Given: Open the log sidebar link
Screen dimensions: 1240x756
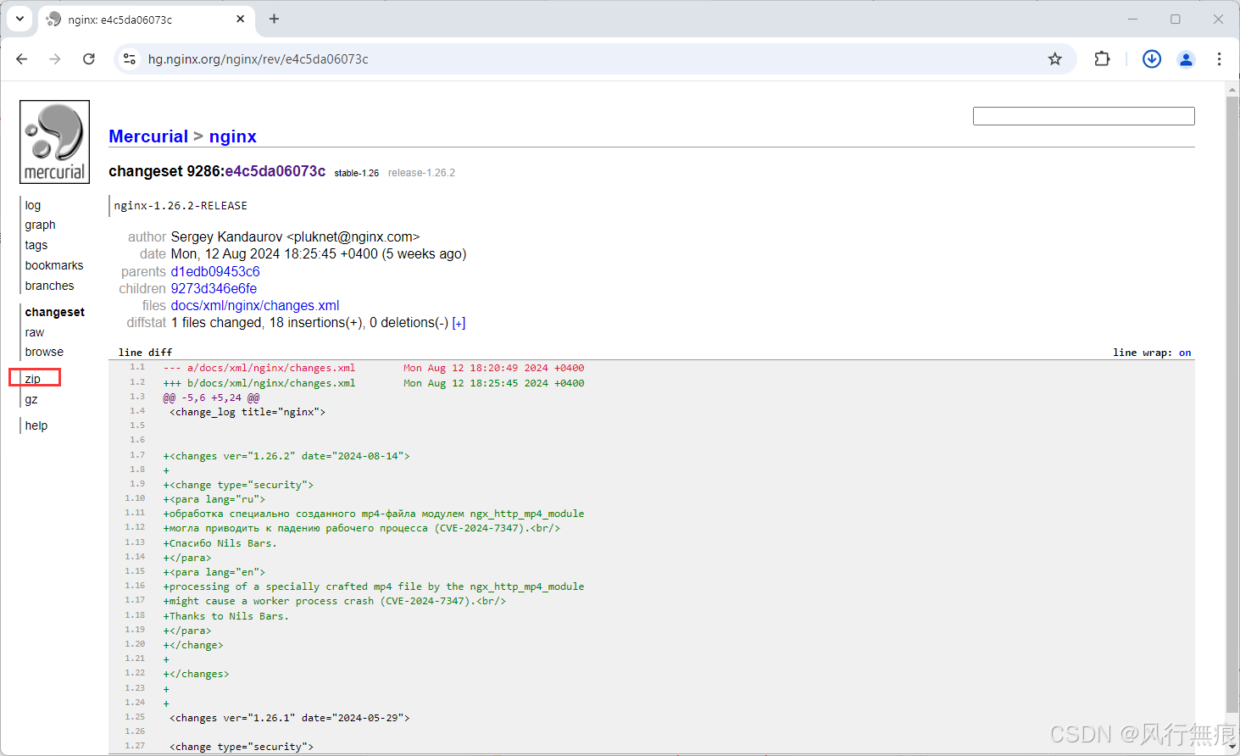Looking at the screenshot, I should point(33,205).
